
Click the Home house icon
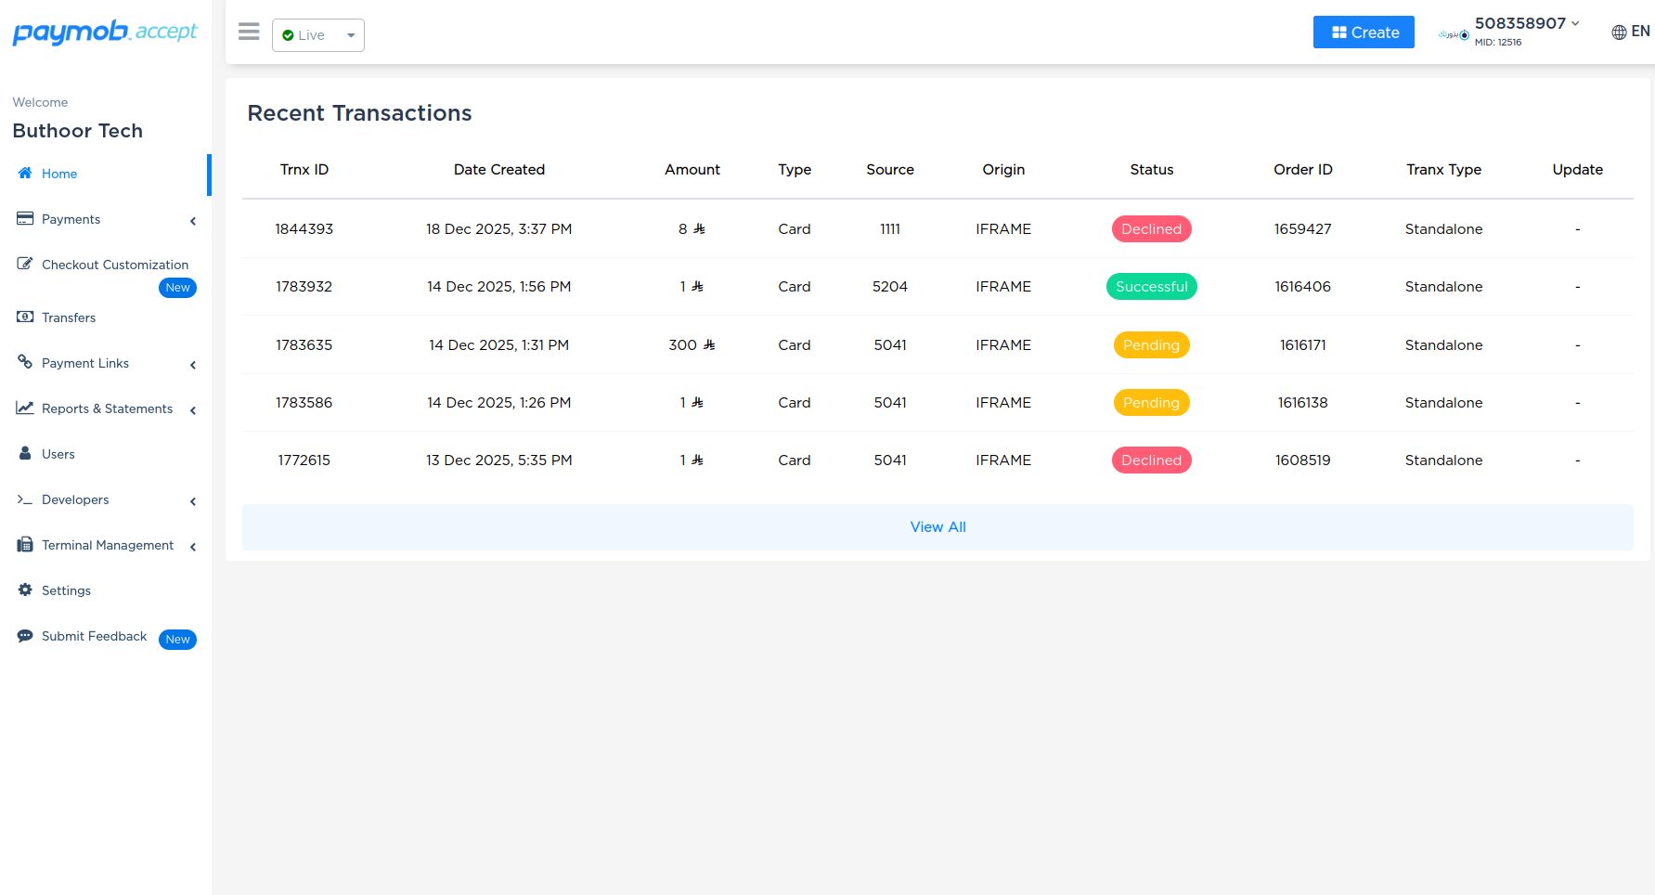tap(25, 174)
